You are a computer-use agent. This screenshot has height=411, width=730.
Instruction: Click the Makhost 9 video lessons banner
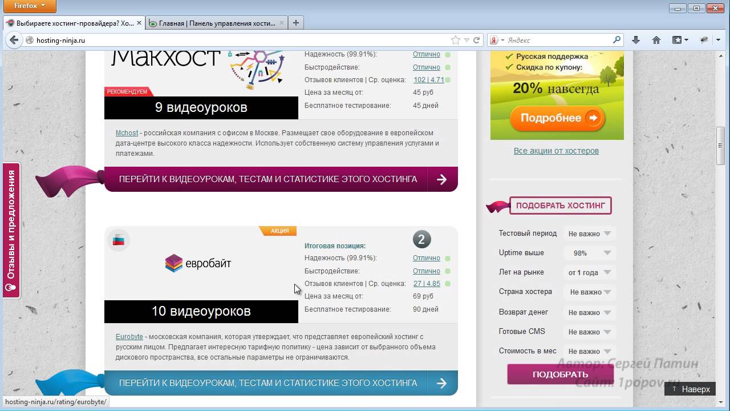click(201, 107)
